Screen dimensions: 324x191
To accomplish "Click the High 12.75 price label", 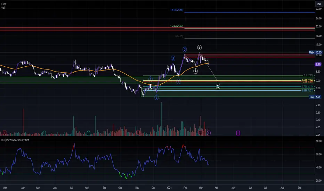I will coord(315,52).
